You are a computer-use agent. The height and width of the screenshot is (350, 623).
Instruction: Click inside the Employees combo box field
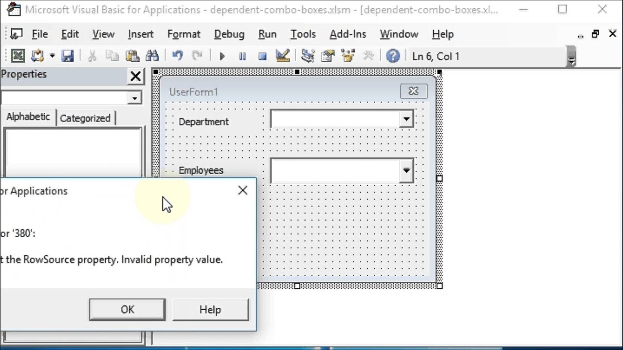click(335, 171)
